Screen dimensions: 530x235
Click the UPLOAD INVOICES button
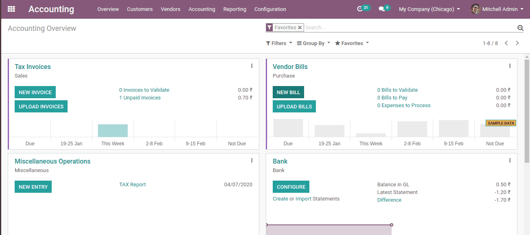pos(41,106)
